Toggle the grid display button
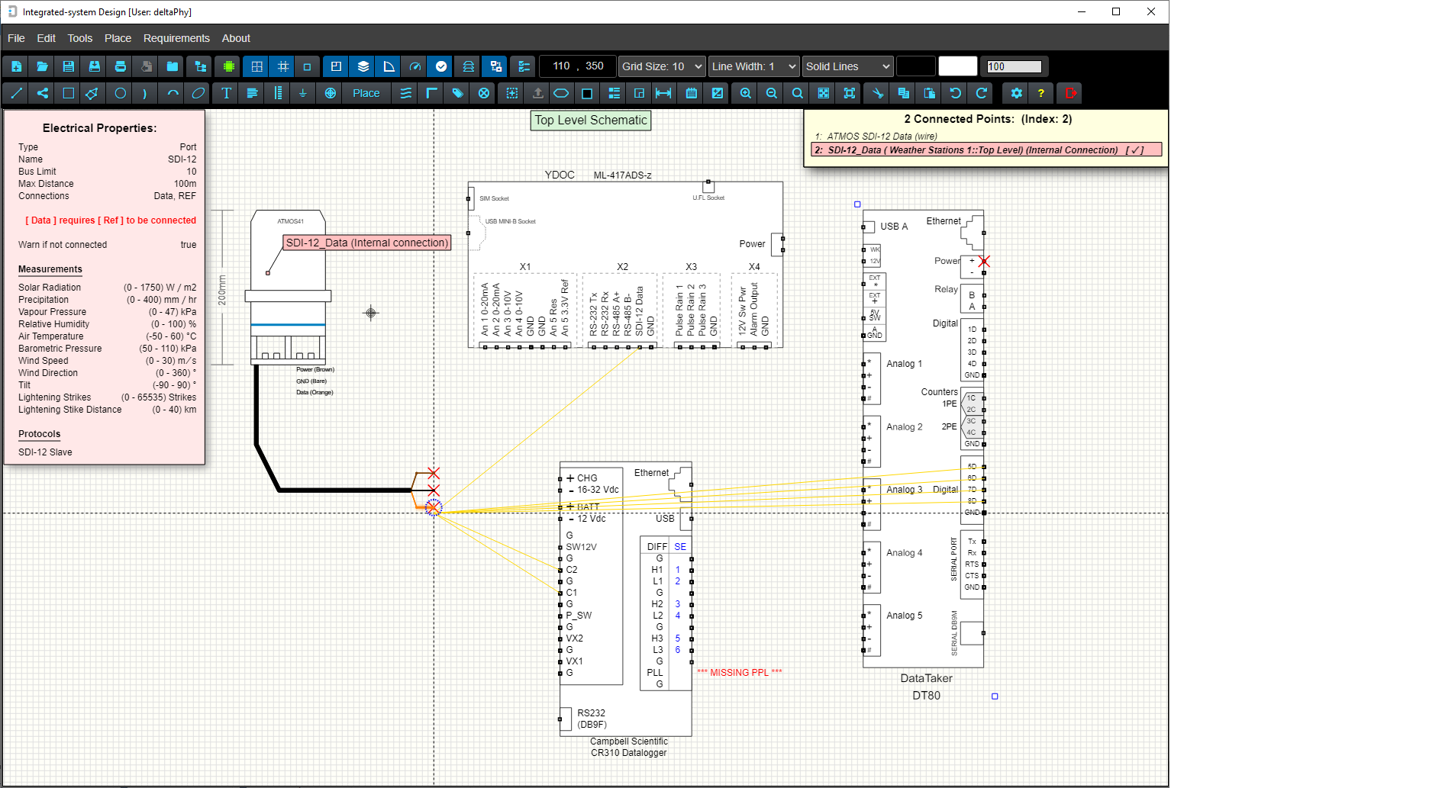 click(256, 66)
